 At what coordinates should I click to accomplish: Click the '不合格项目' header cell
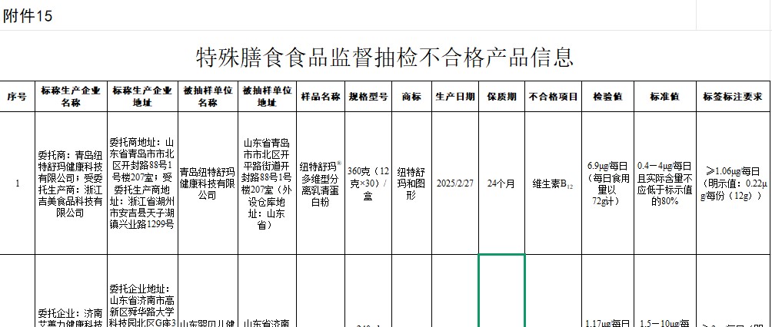553,97
